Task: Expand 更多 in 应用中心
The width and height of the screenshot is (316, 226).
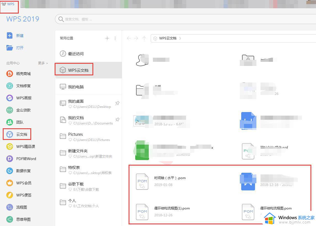Action: tap(43, 63)
